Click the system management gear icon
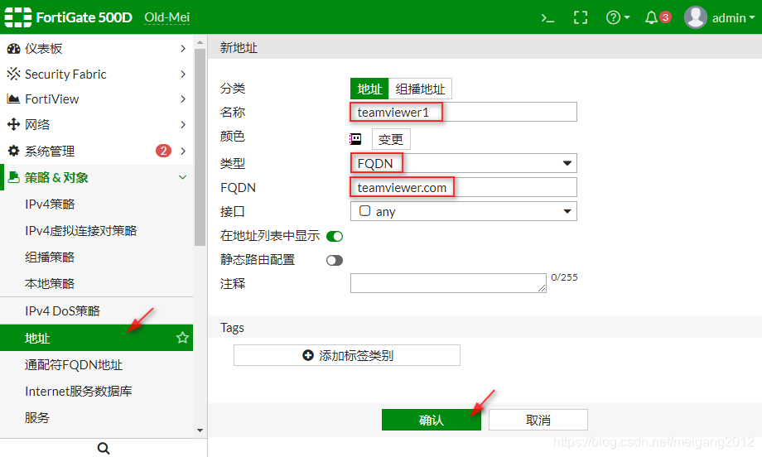The image size is (762, 457). [13, 151]
